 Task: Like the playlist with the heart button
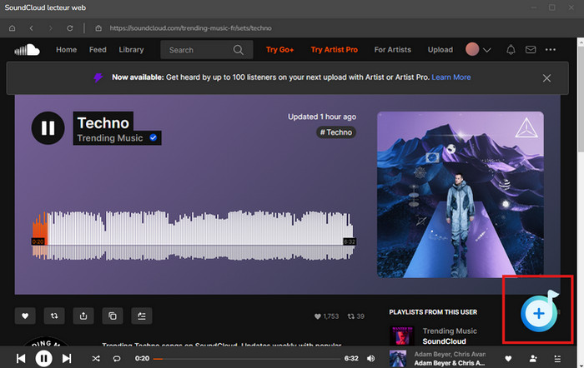[x=25, y=316]
